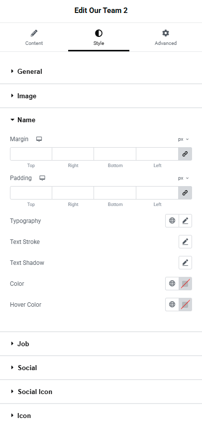
Task: Edit Text Stroke with pencil icon
Action: 186,242
